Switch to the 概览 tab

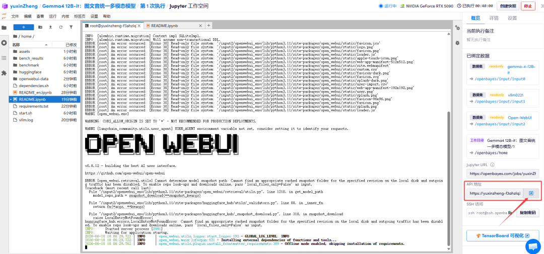coord(475,19)
